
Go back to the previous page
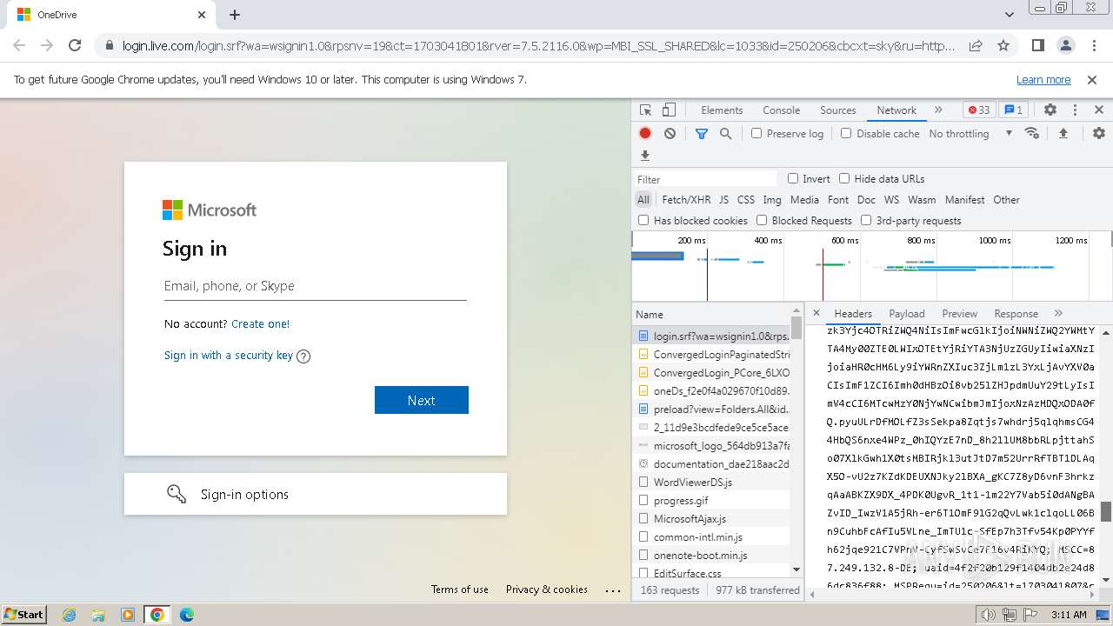(19, 45)
